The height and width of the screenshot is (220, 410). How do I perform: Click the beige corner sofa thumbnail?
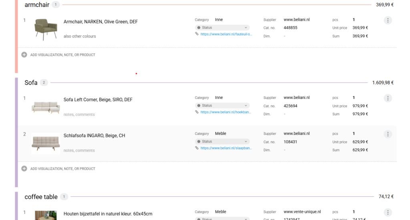pyautogui.click(x=46, y=107)
